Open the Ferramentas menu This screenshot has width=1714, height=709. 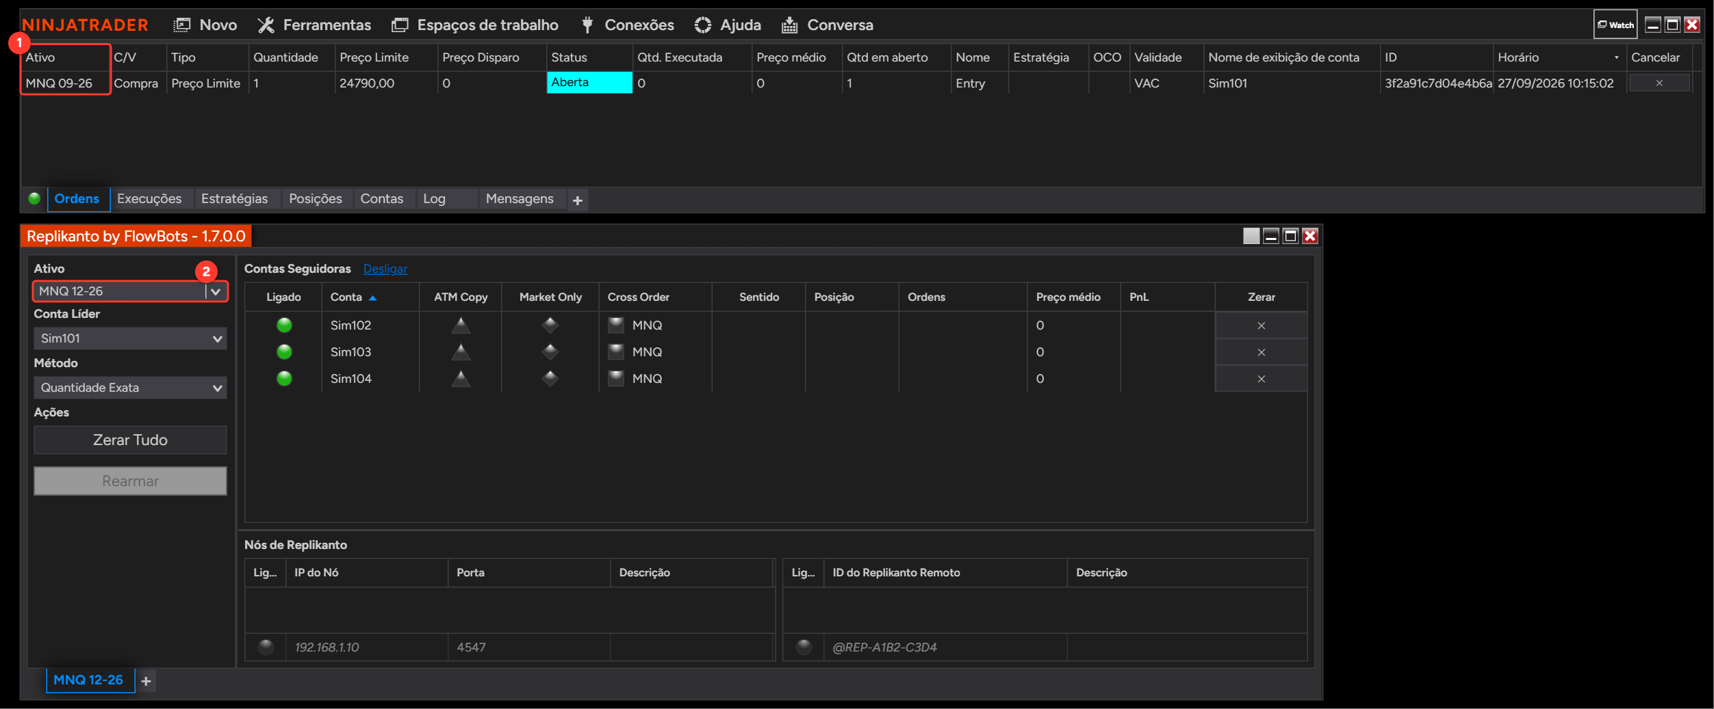(x=314, y=25)
